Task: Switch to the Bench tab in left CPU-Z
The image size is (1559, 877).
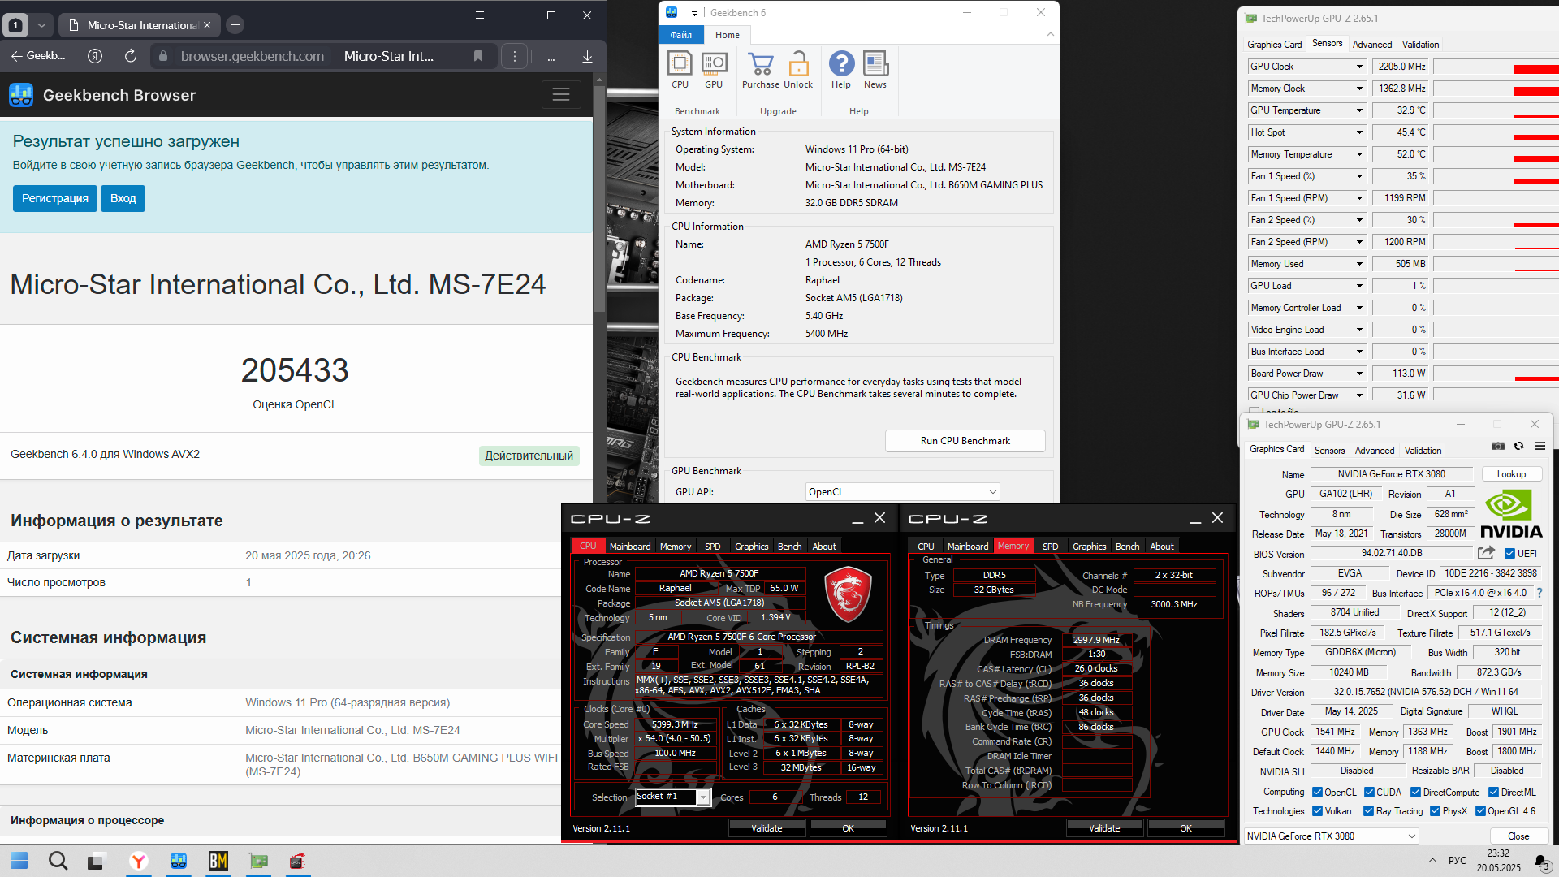Action: coord(789,547)
